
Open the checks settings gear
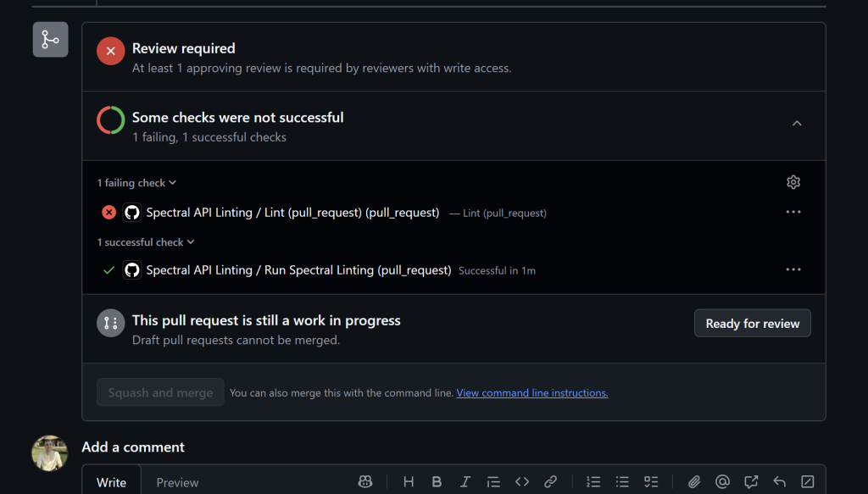click(x=793, y=181)
